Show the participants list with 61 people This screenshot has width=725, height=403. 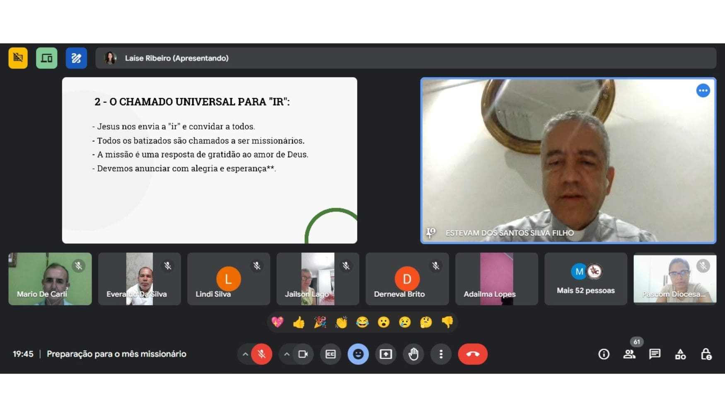(x=629, y=354)
